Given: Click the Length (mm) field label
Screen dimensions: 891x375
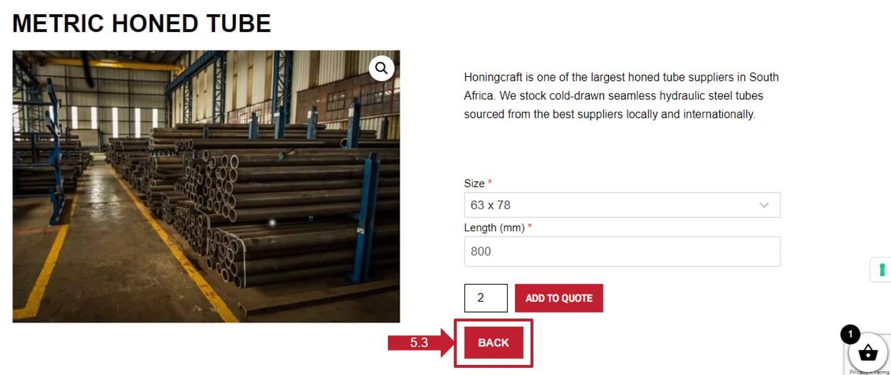Looking at the screenshot, I should point(494,228).
